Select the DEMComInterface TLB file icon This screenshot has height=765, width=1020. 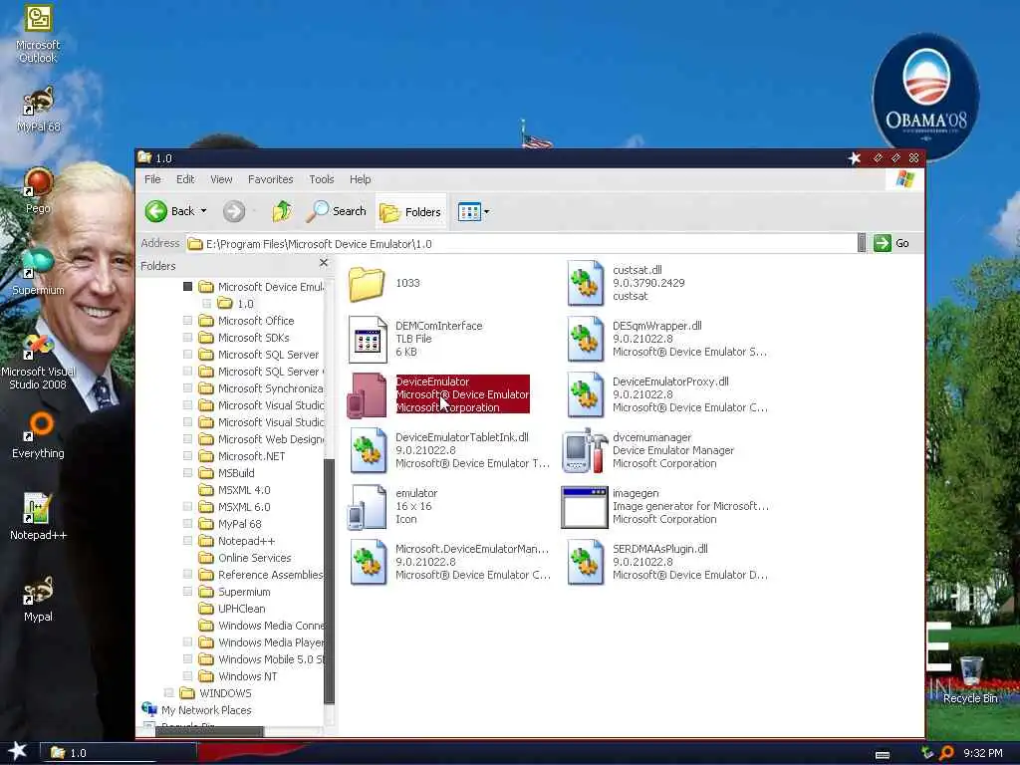pos(368,339)
